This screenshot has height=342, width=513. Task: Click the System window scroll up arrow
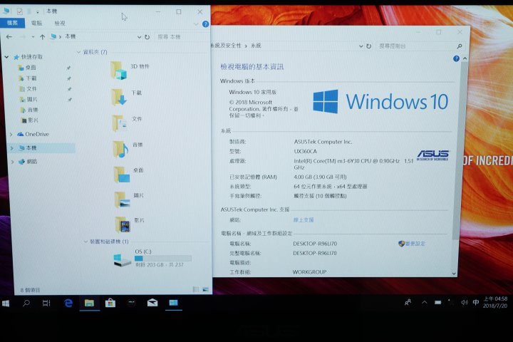click(x=465, y=58)
